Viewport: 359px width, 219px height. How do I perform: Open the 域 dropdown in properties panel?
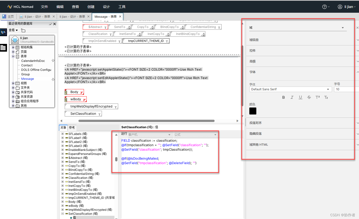pyautogui.click(x=298, y=28)
